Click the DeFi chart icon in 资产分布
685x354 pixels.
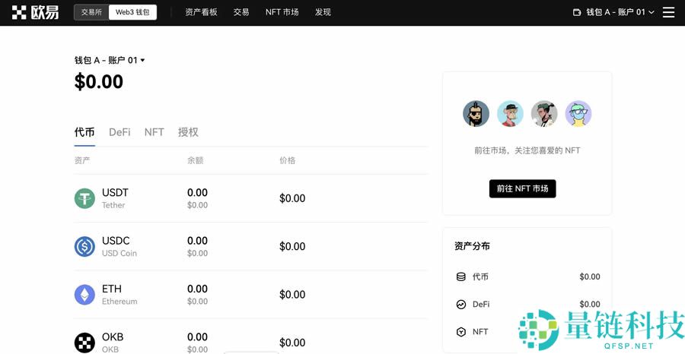pos(461,305)
